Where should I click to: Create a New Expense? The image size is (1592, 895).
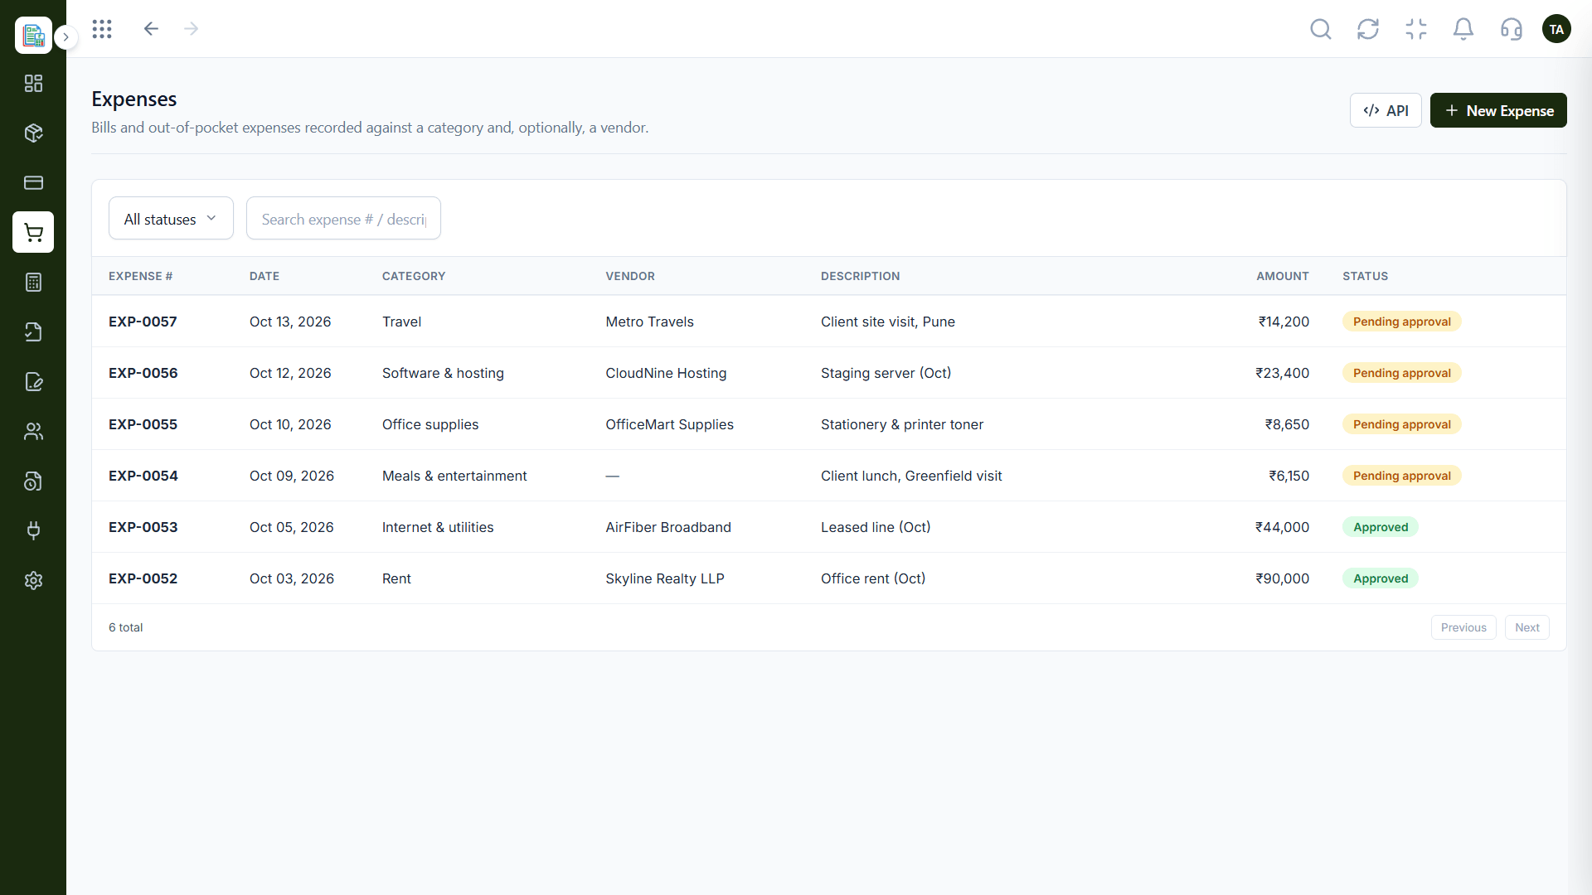pyautogui.click(x=1498, y=110)
